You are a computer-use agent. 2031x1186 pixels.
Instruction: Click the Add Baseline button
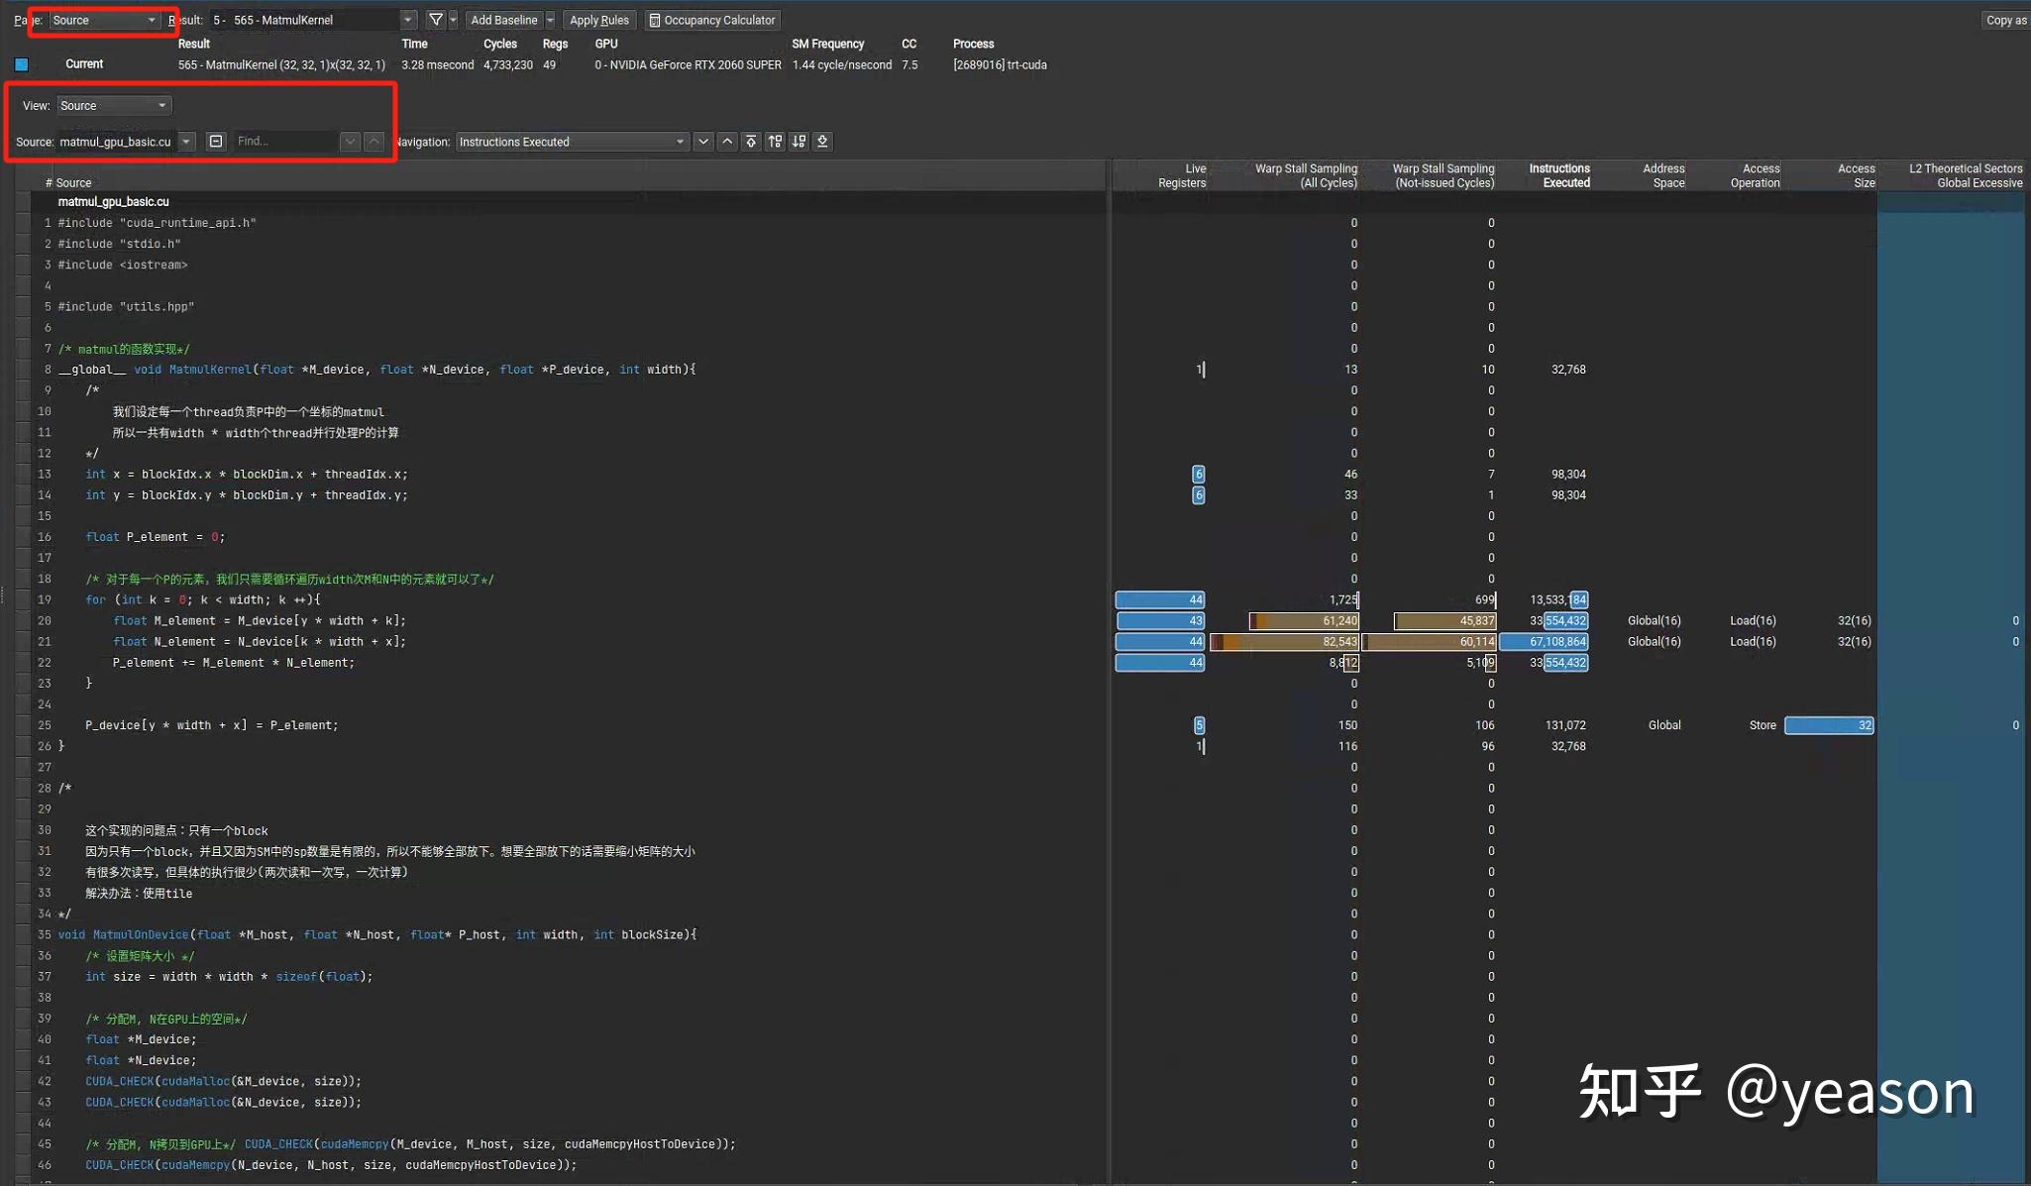tap(503, 20)
